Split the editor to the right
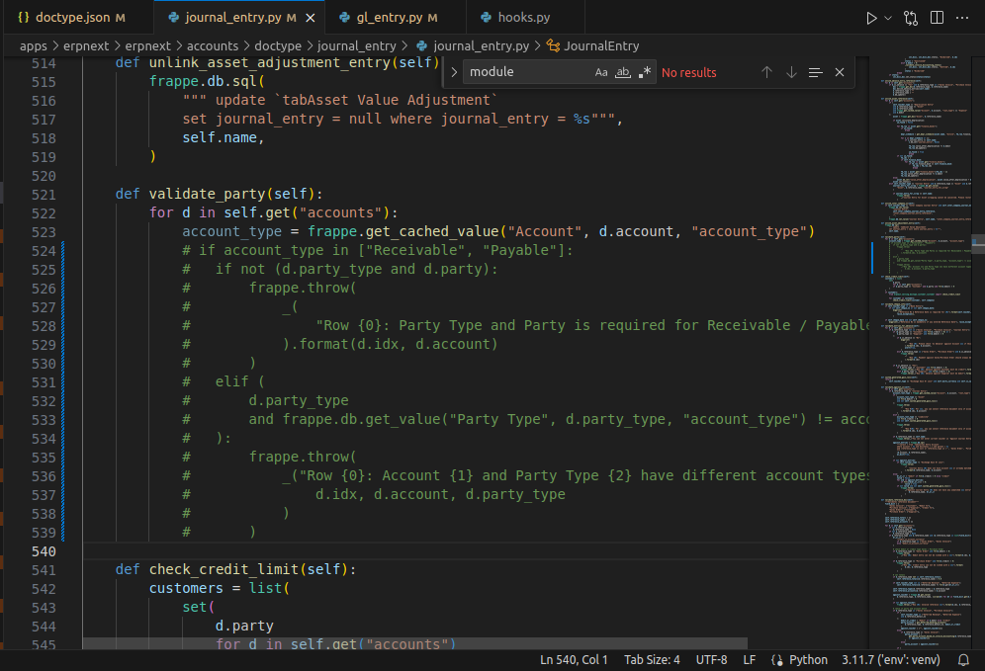The width and height of the screenshot is (985, 671). (x=937, y=18)
